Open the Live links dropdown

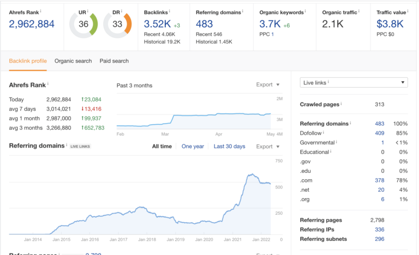(354, 82)
